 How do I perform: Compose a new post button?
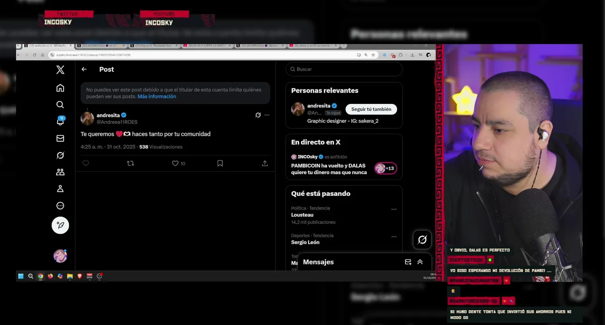tap(60, 225)
